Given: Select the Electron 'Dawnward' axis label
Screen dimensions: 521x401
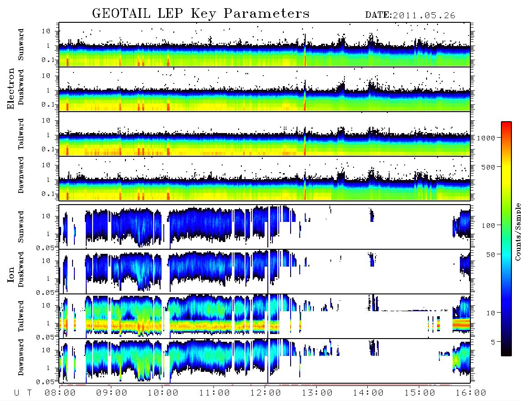Looking at the screenshot, I should click(21, 175).
